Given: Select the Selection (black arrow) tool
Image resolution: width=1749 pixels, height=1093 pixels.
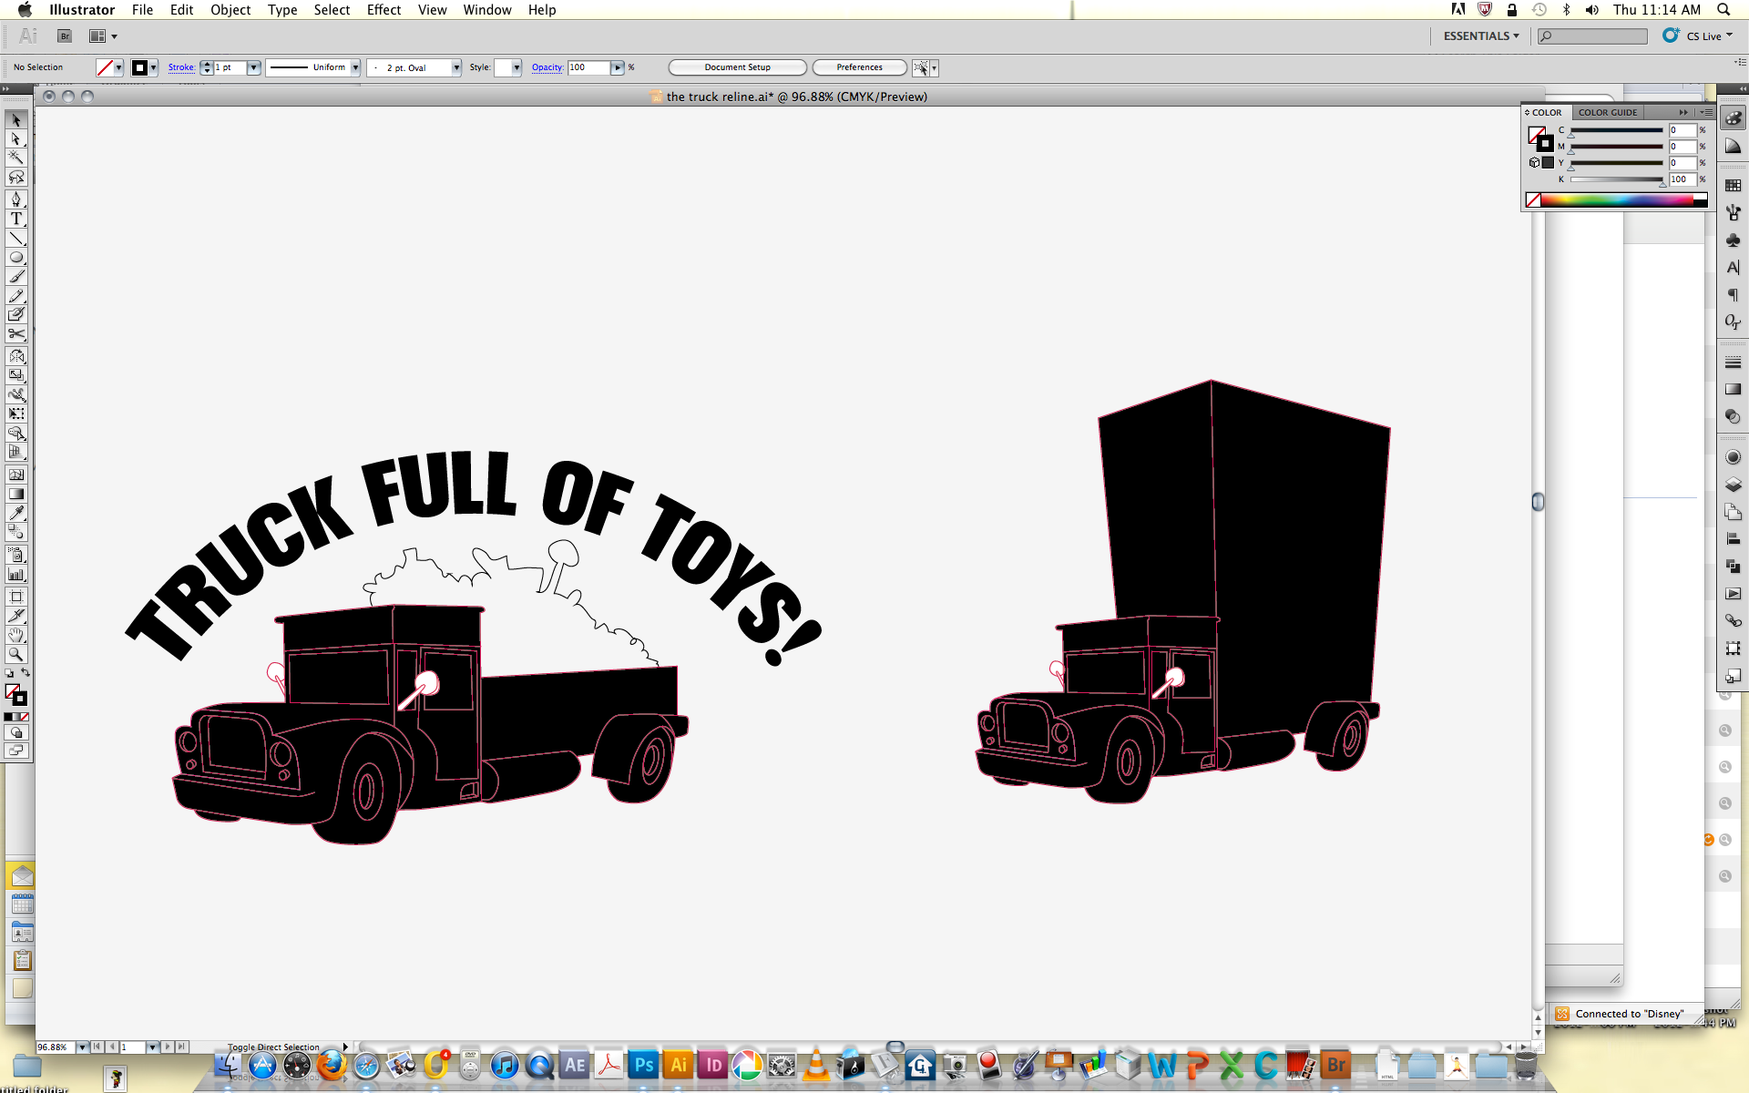Looking at the screenshot, I should pos(16,120).
